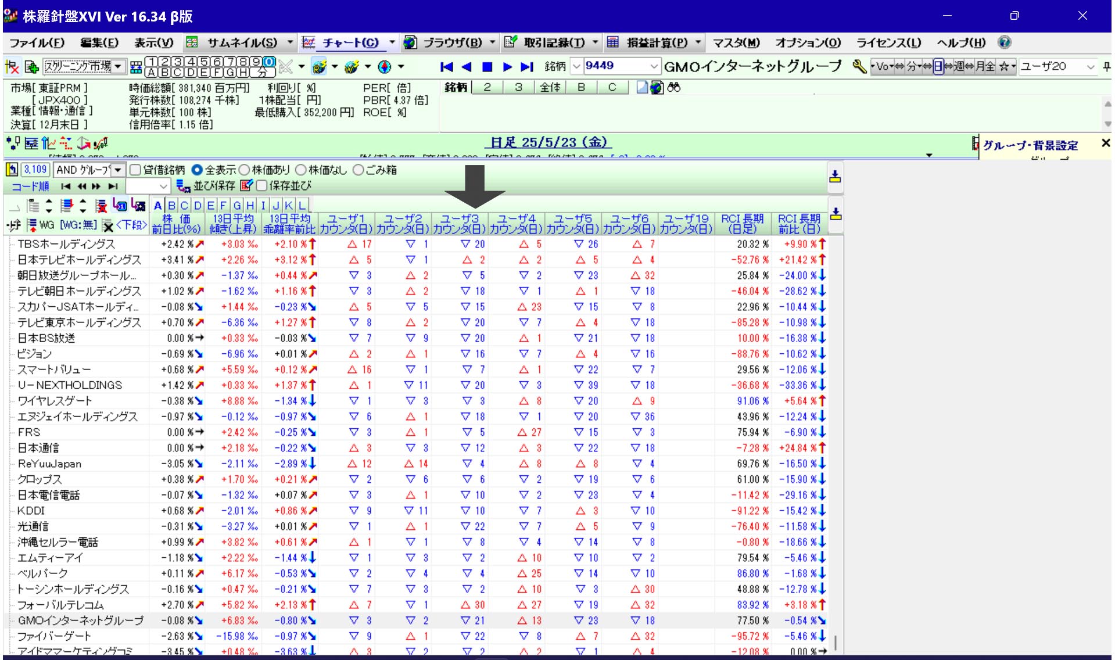Click the upper yellow download arrow icon
1115x660 pixels.
pyautogui.click(x=835, y=176)
